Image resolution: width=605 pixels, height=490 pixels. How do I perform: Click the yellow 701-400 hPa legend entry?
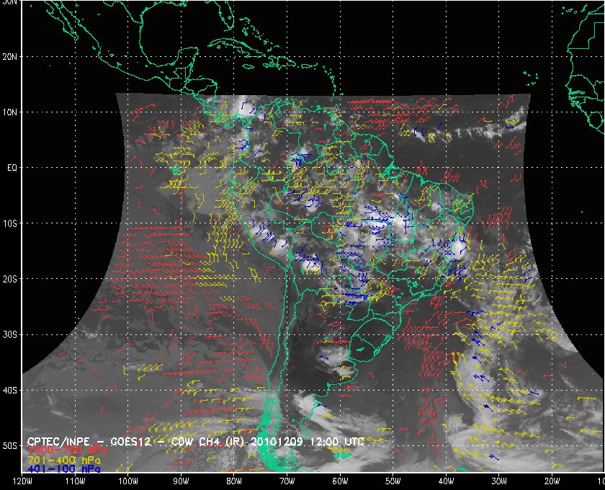(x=63, y=460)
